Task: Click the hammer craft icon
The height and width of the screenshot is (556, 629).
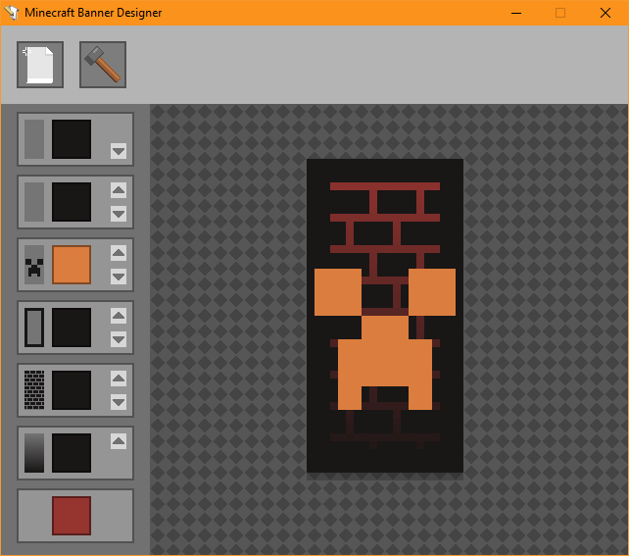Action: pos(103,65)
